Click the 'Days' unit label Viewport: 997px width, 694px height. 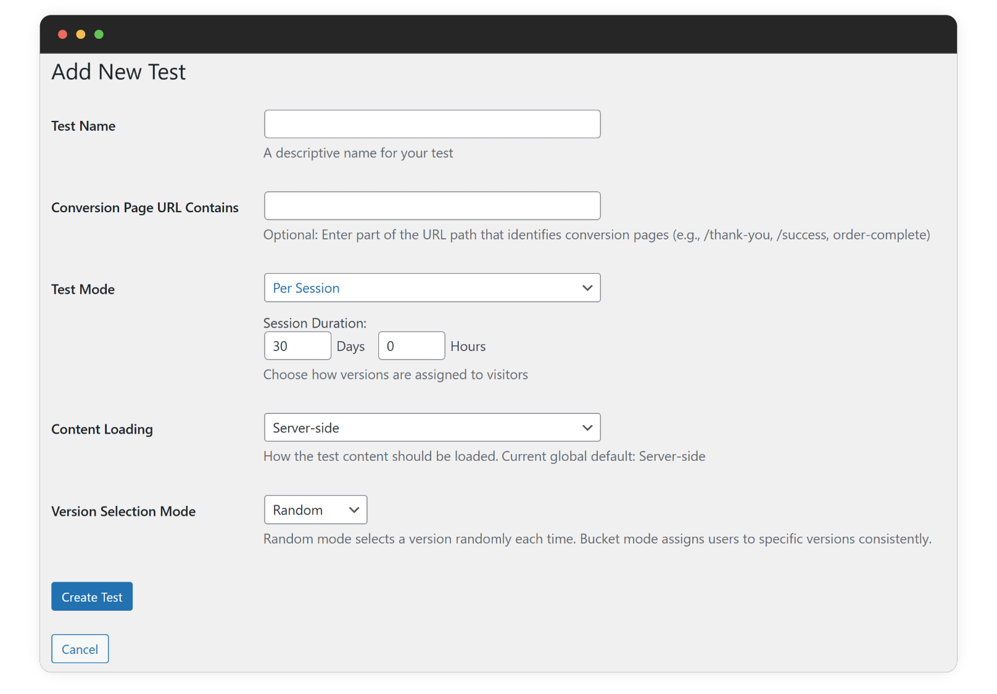click(350, 347)
